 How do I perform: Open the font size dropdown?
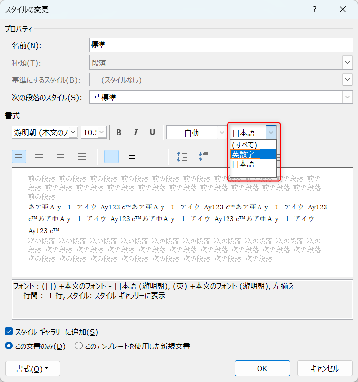[x=102, y=132]
